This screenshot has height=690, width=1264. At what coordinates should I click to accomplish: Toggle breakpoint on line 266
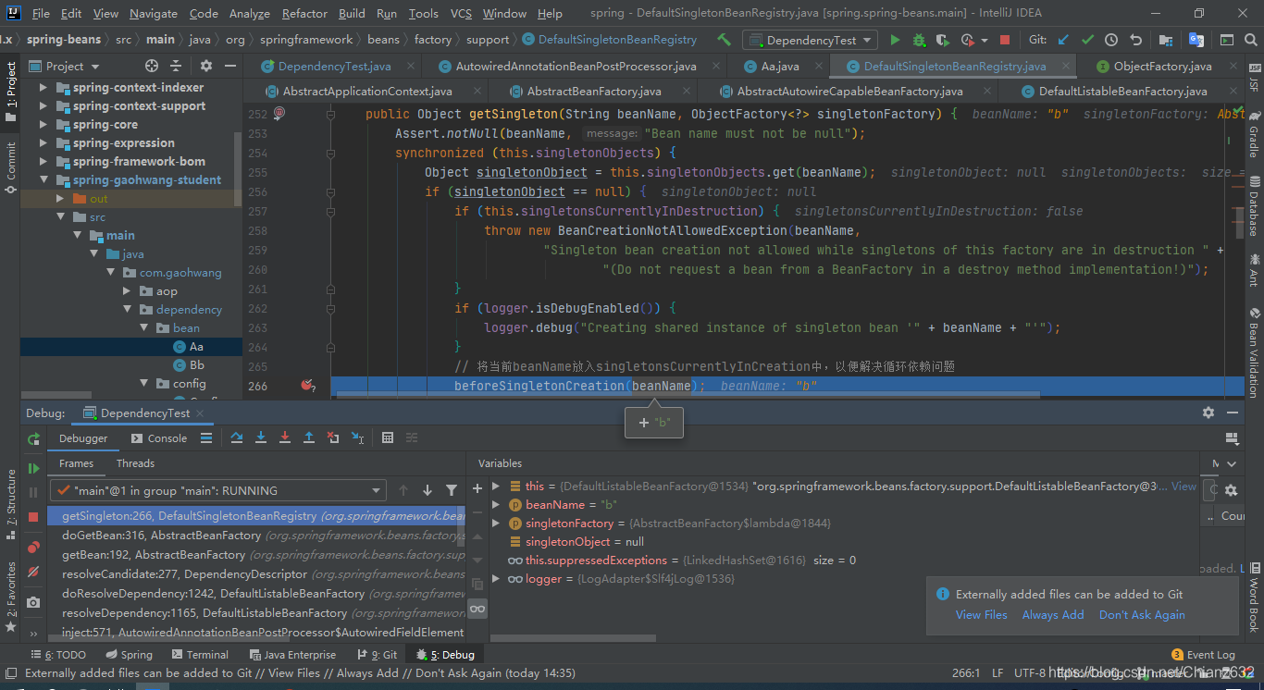pyautogui.click(x=307, y=385)
